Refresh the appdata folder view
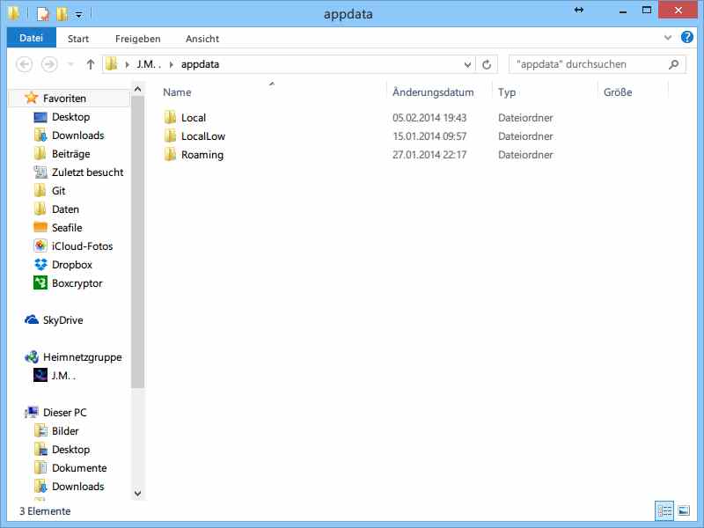The height and width of the screenshot is (528, 704). (x=487, y=64)
